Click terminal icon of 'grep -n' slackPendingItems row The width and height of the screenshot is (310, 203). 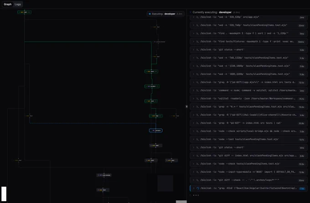pos(197,107)
